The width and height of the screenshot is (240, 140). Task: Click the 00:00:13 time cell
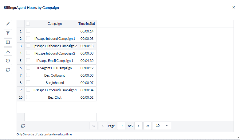[87, 46]
